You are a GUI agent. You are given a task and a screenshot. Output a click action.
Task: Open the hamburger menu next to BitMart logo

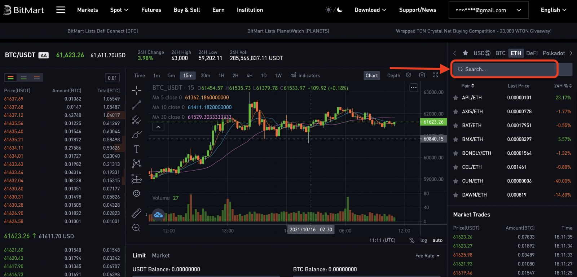(61, 10)
